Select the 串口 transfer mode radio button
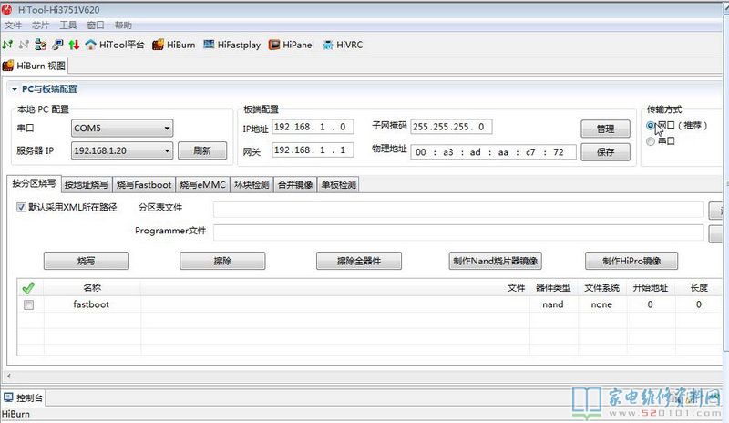 click(x=651, y=141)
